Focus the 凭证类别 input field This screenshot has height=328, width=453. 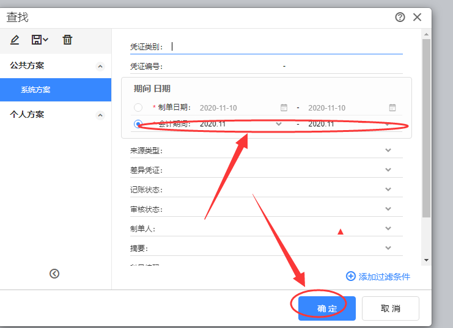tap(286, 46)
